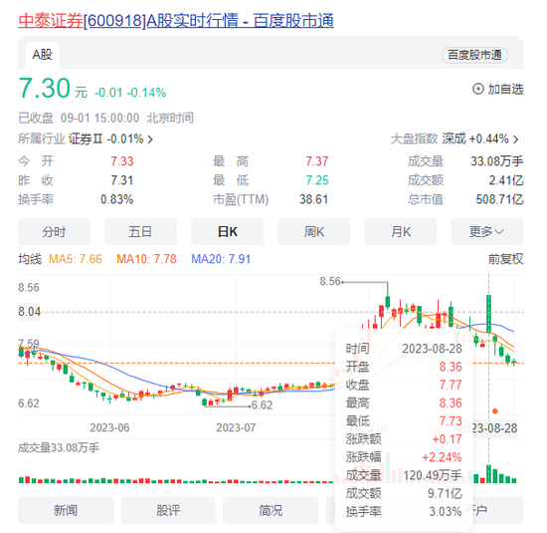Switch to the 五日 chart tab
The image size is (547, 533).
tap(140, 232)
